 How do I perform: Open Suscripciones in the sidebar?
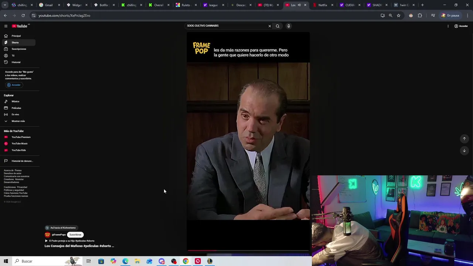(x=19, y=49)
